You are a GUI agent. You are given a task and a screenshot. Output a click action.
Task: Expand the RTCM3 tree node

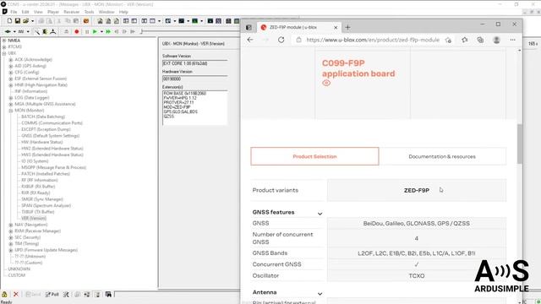4,47
